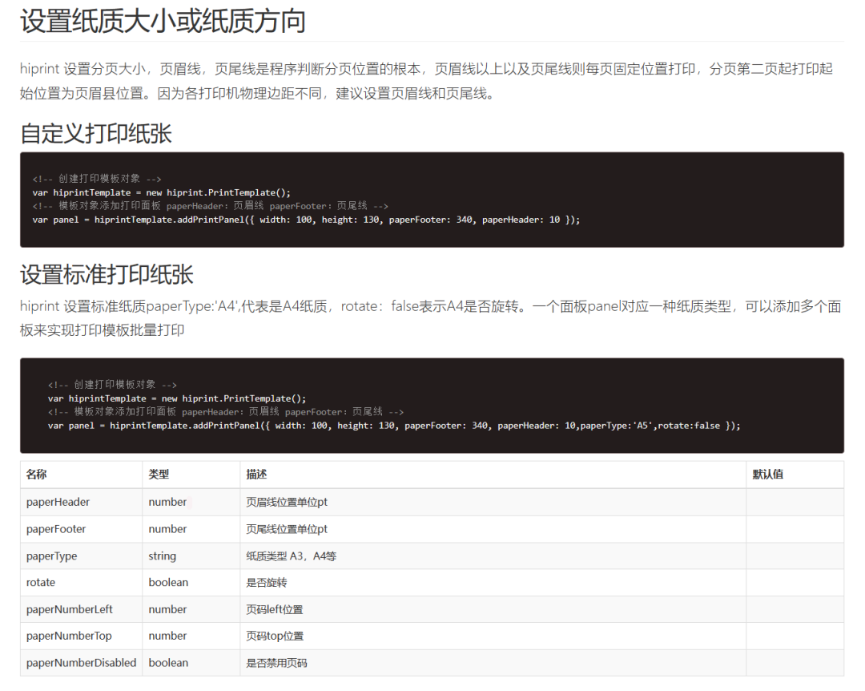This screenshot has height=691, width=865.
Task: Click the 设置纸质大小或纸质方向 page heading
Action: (x=163, y=22)
